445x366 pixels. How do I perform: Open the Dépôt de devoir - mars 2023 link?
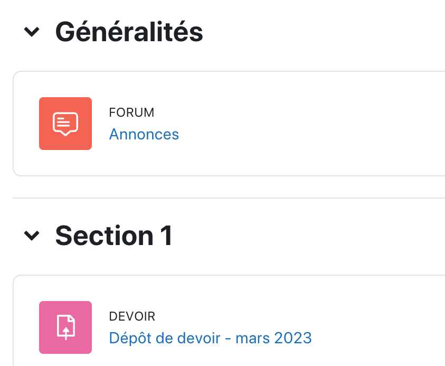210,337
